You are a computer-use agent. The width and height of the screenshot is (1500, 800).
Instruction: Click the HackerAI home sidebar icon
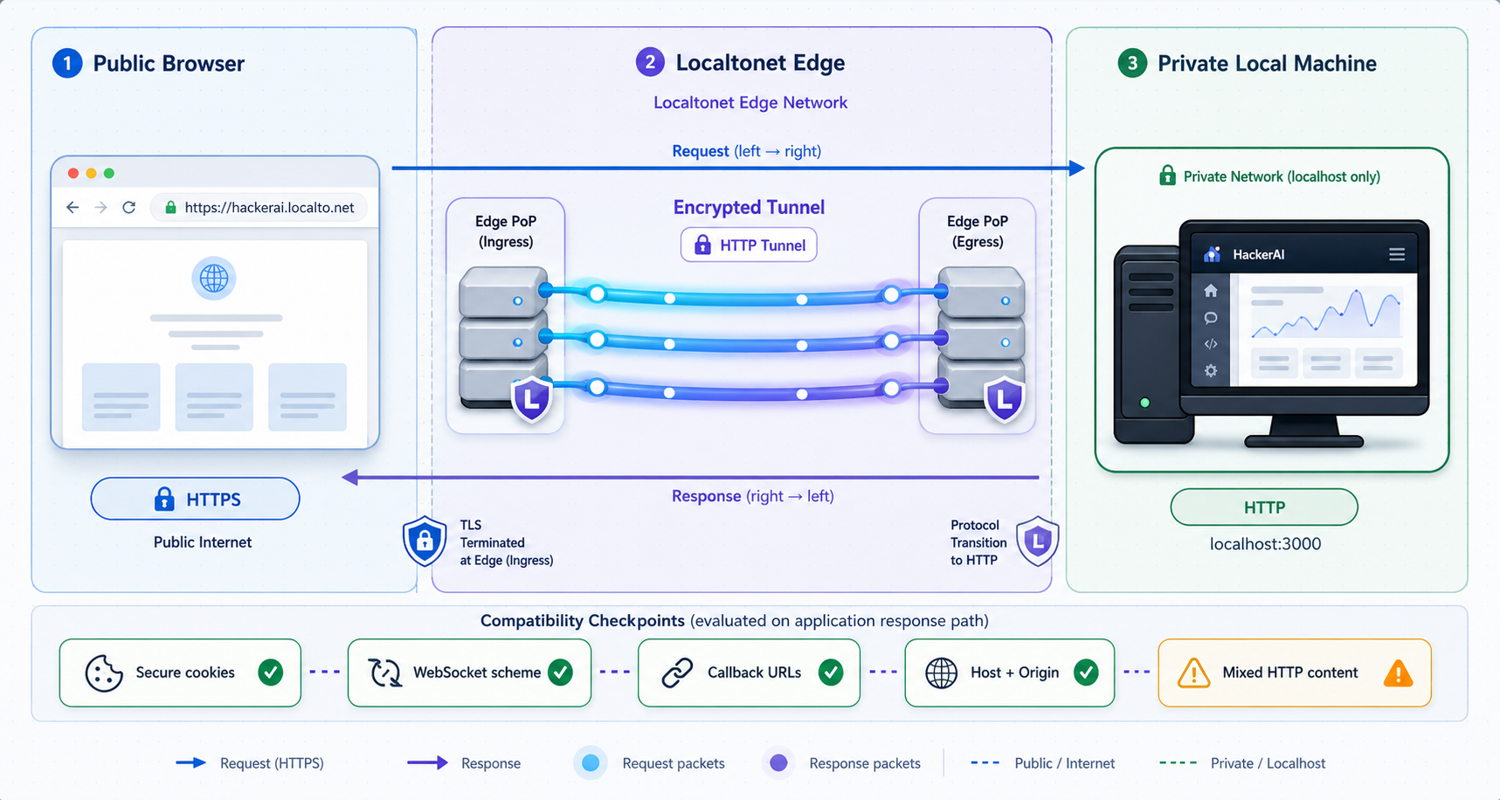[1211, 291]
